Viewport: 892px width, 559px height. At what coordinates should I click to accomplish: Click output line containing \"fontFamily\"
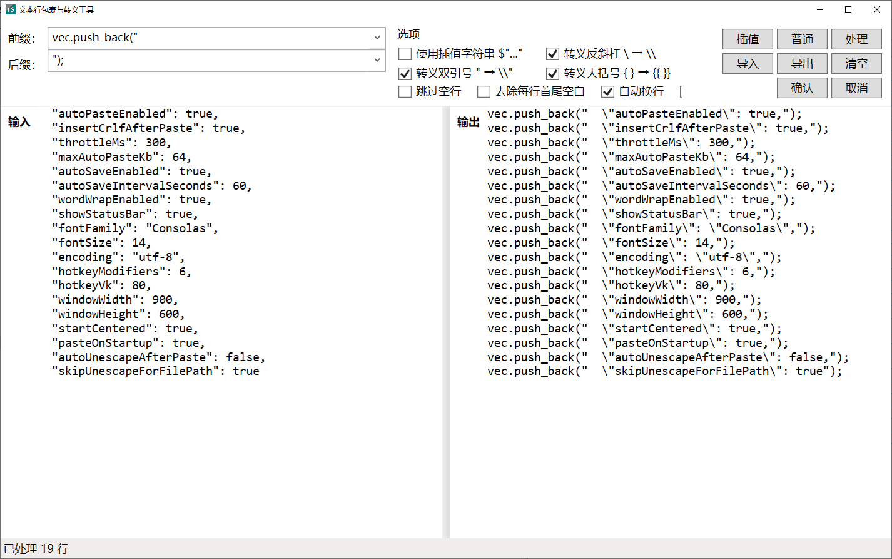[x=651, y=228]
